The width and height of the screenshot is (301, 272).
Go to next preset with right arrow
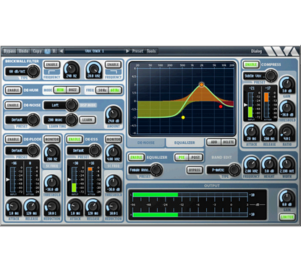click(127, 51)
